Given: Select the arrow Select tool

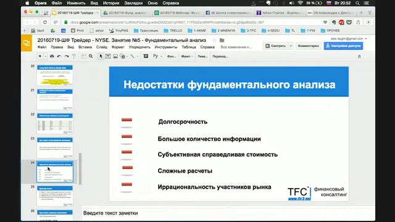Looking at the screenshot, I should click(101, 56).
